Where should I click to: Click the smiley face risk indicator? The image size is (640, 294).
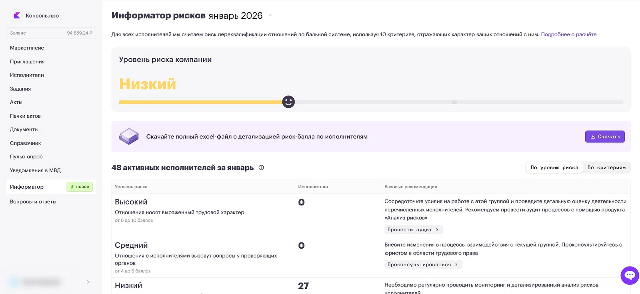pos(288,102)
